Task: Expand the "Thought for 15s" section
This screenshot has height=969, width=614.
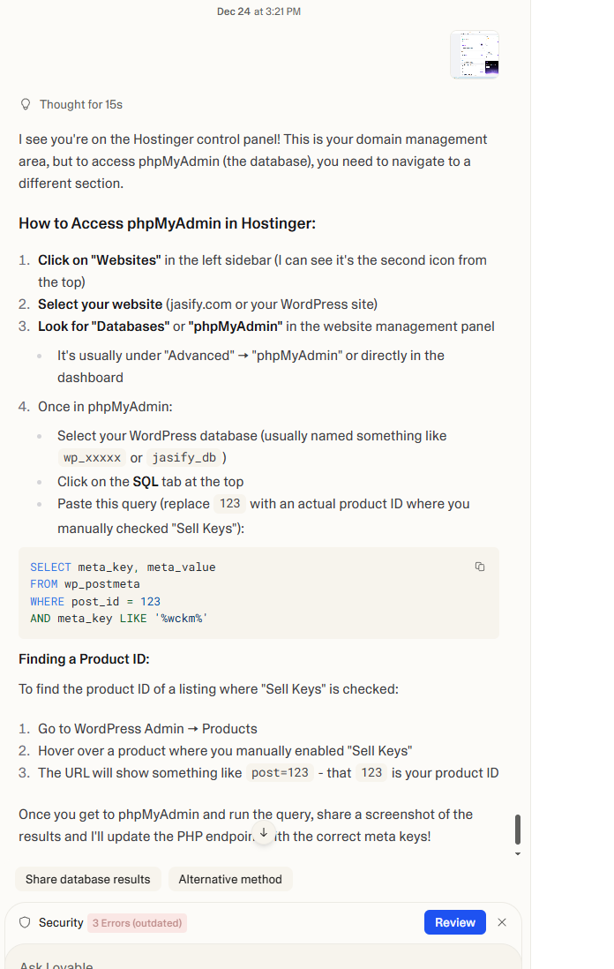Action: [80, 105]
